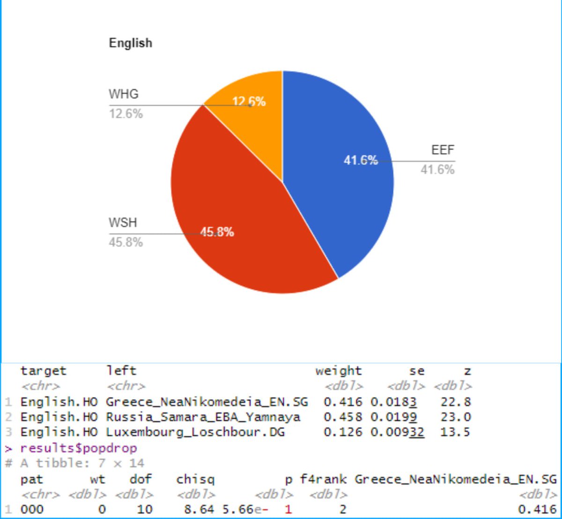The image size is (562, 519).
Task: Click the gray 41.6% text under EEF
Action: pos(437,169)
